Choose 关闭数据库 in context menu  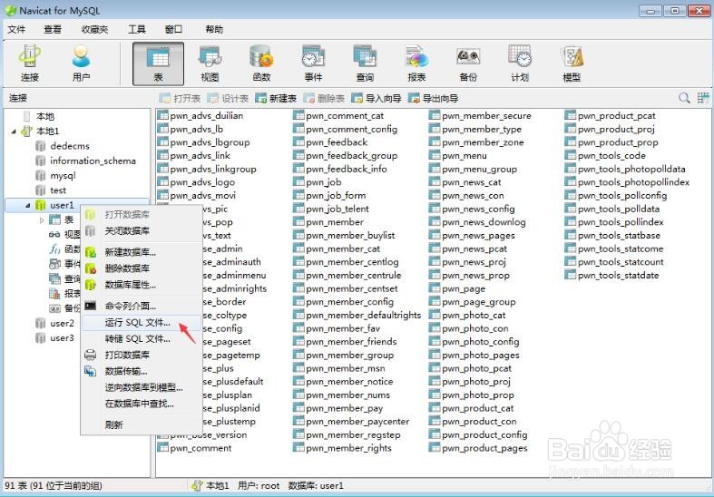pyautogui.click(x=142, y=230)
